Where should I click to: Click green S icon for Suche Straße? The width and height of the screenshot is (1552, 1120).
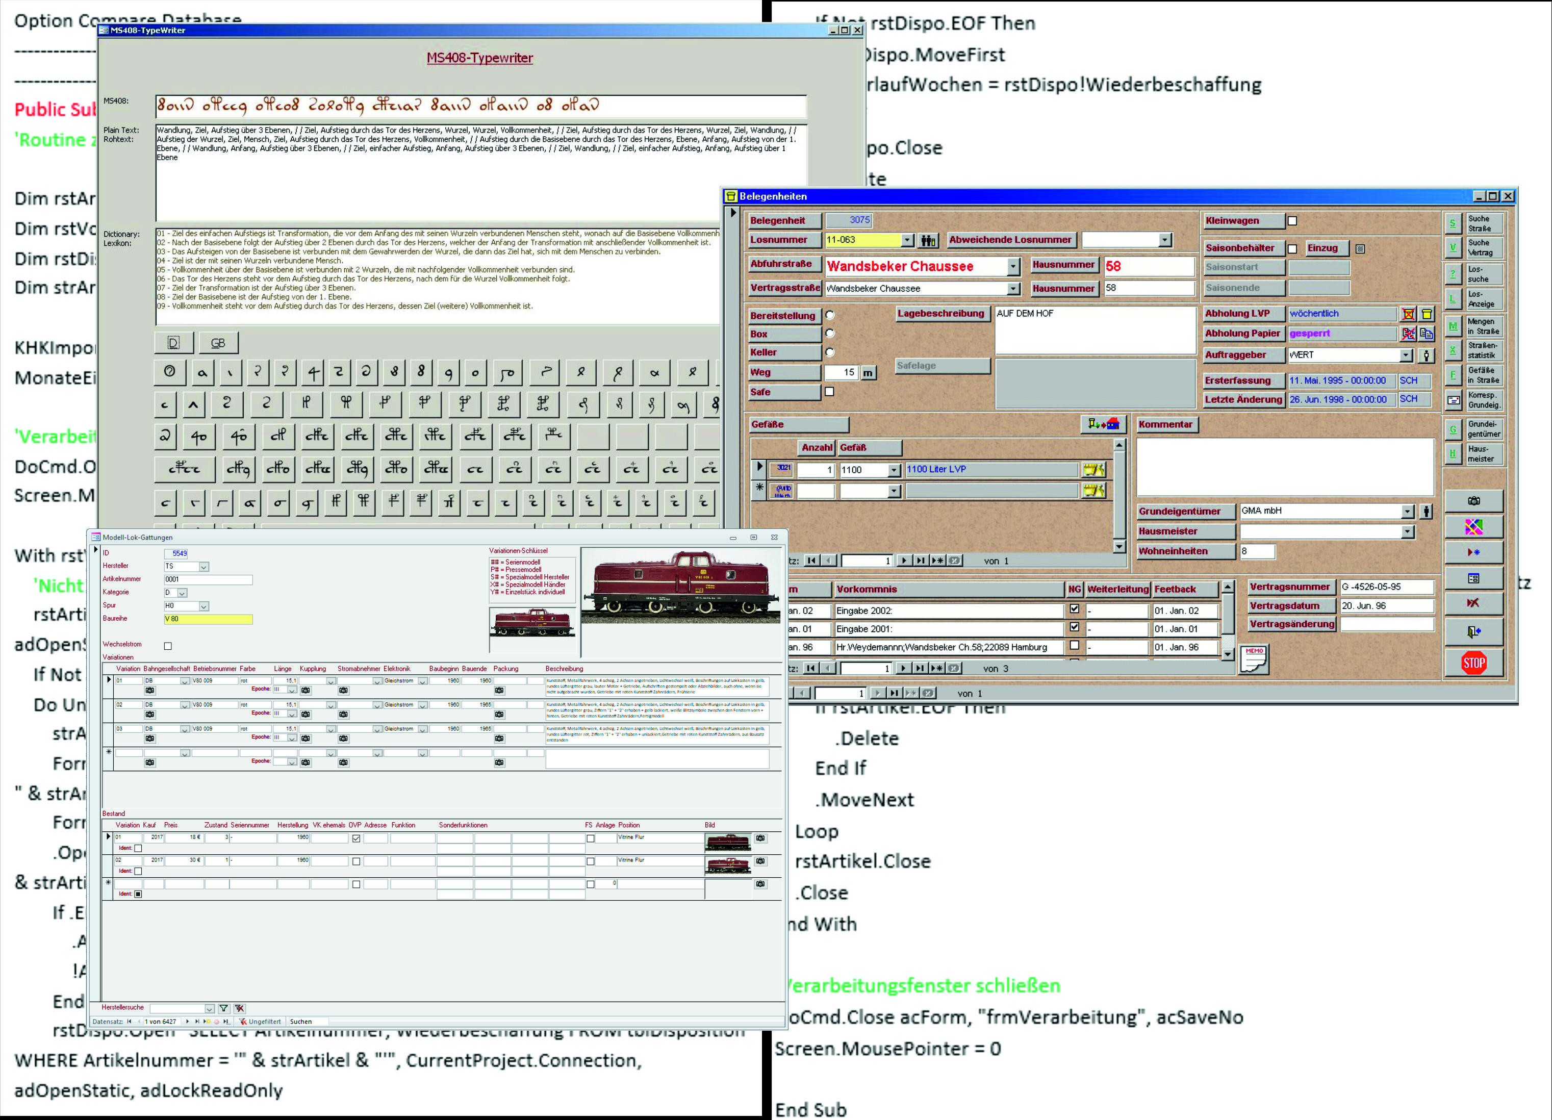1453,224
